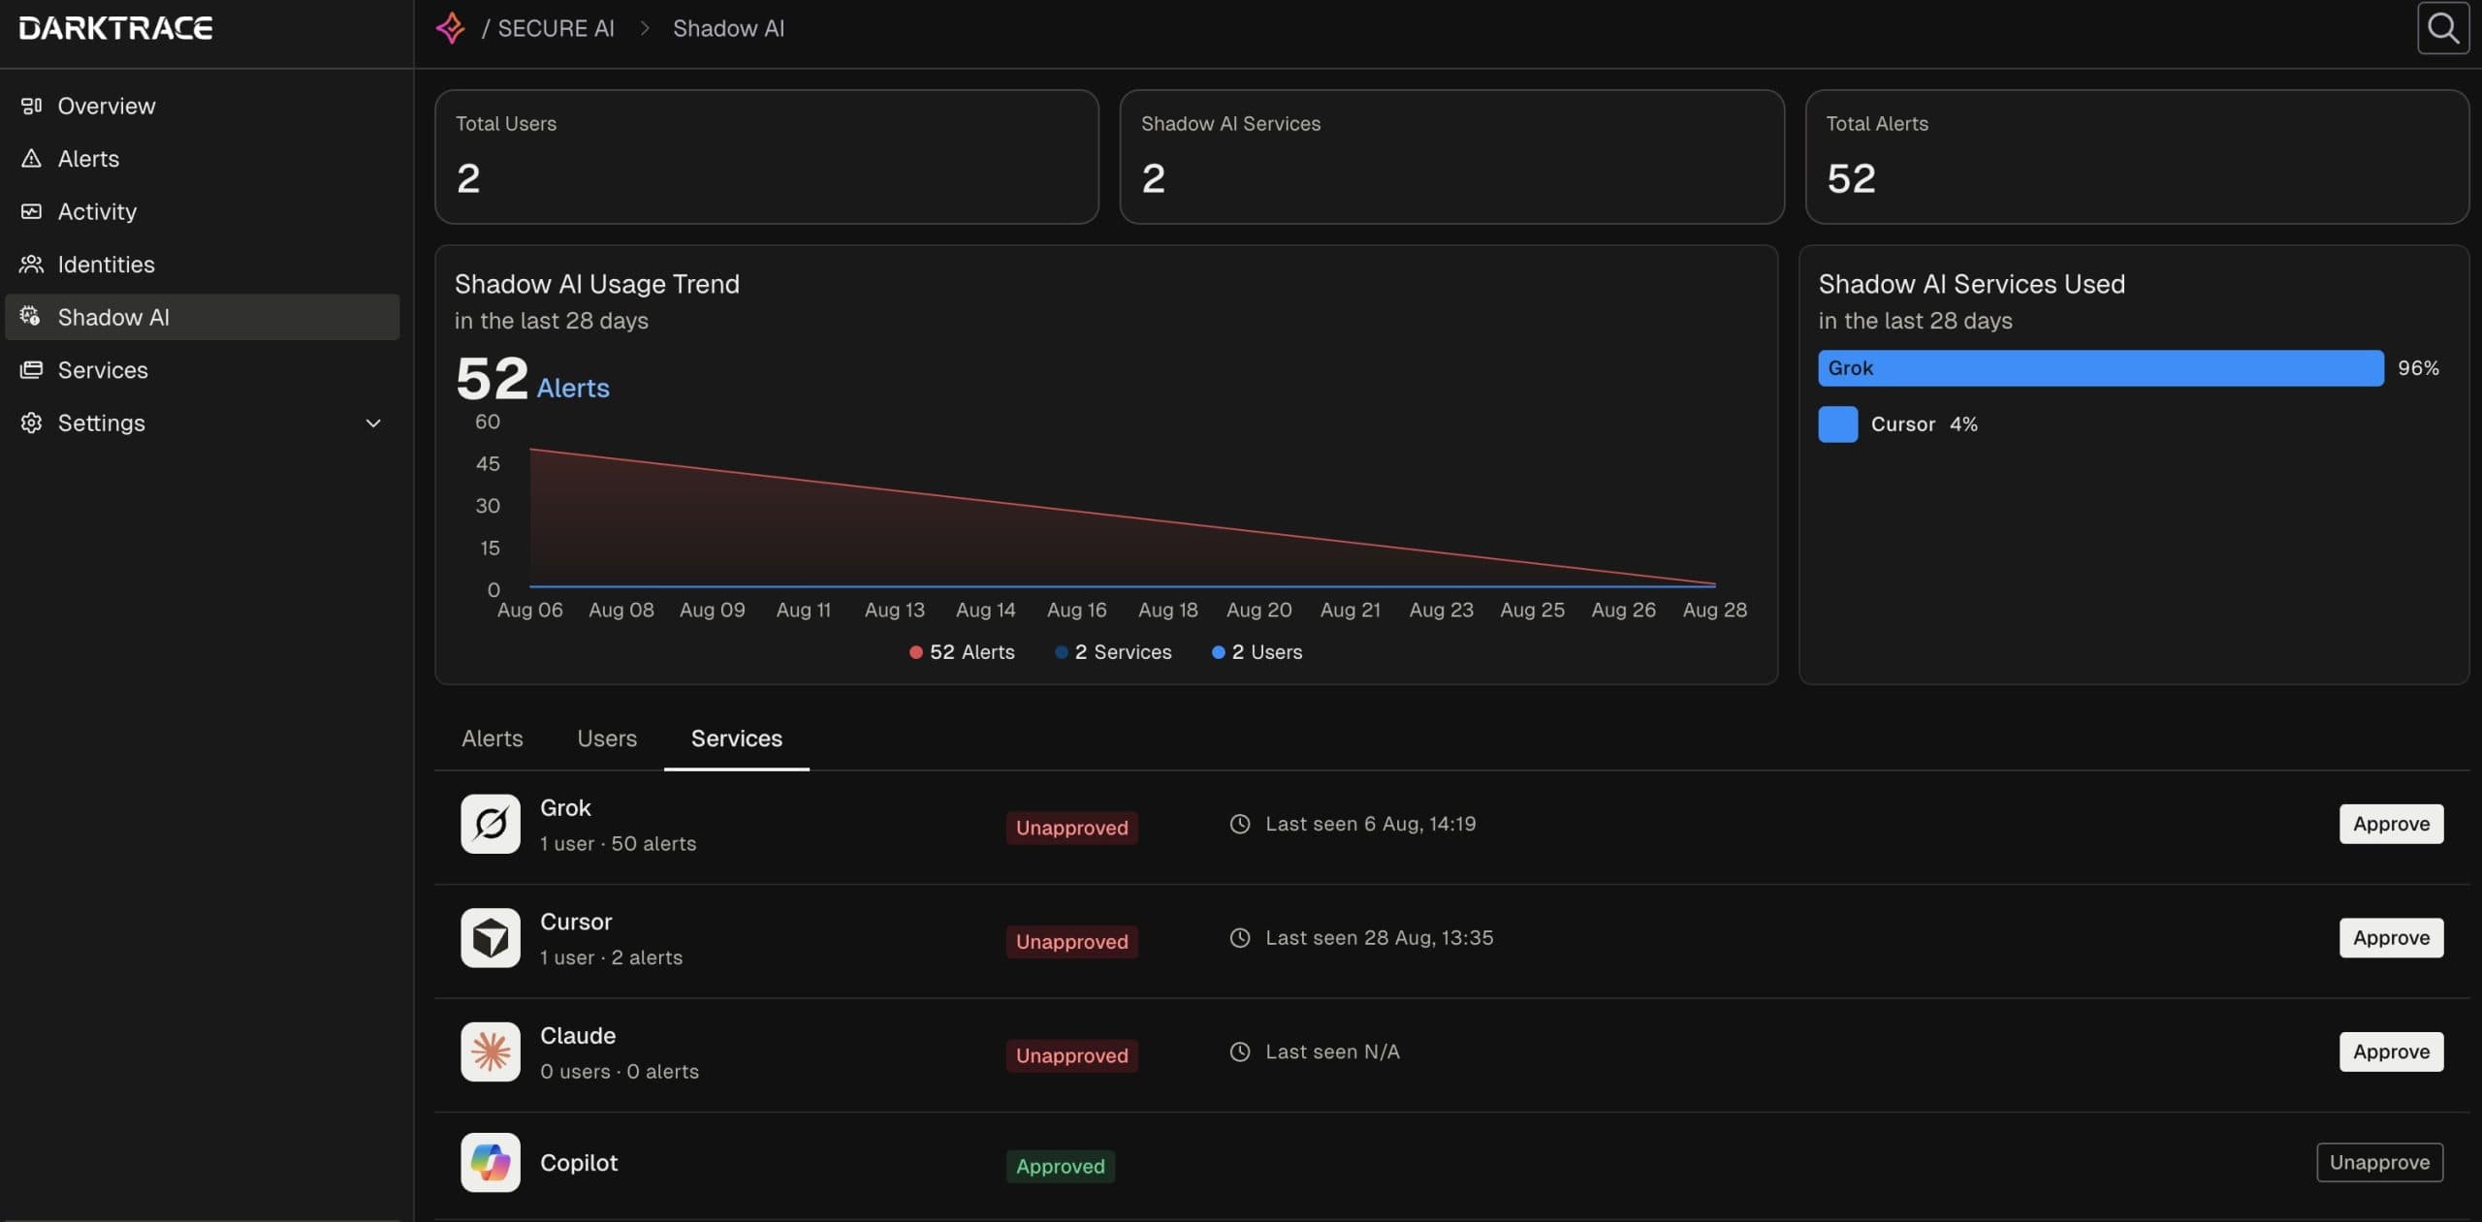The width and height of the screenshot is (2482, 1222).
Task: Click the clock icon beside Claude last seen
Action: coord(1240,1051)
